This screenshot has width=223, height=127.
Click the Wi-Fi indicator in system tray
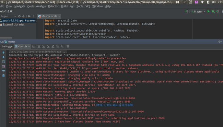pos(202,2)
